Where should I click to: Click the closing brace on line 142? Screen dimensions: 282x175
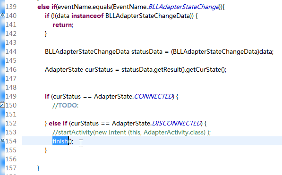click(46, 33)
